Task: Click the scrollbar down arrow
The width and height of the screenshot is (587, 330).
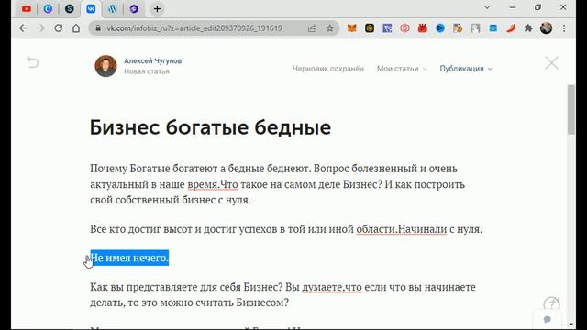Action: coord(570,324)
